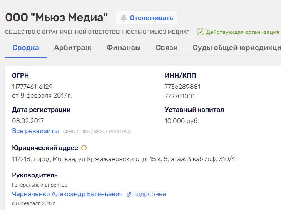281x210 pixels.
Task: Click the registration date 08.02.2017
Action: click(28, 121)
